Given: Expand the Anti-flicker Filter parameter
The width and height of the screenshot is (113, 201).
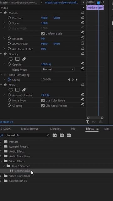Looking at the screenshot, I should [4, 49].
